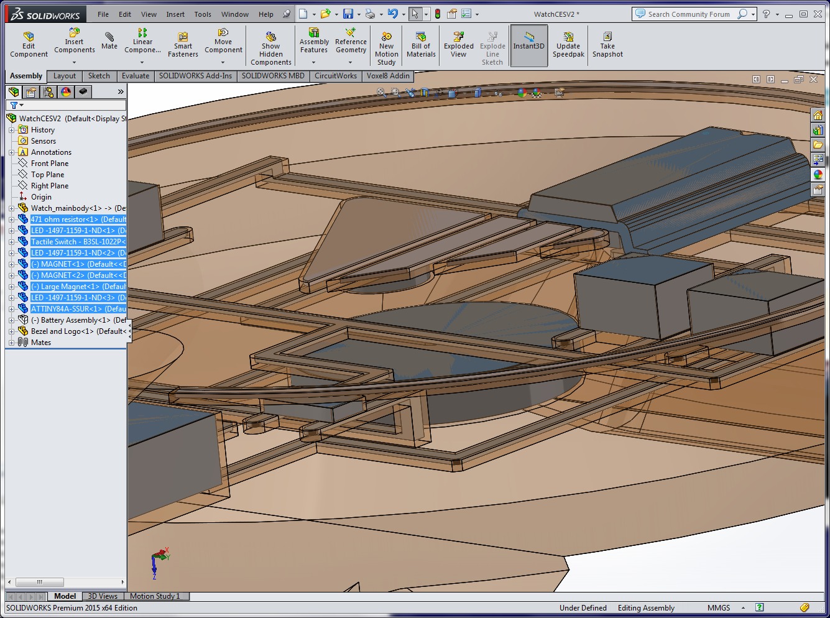Click Update Speedpak
830x618 pixels.
point(568,45)
